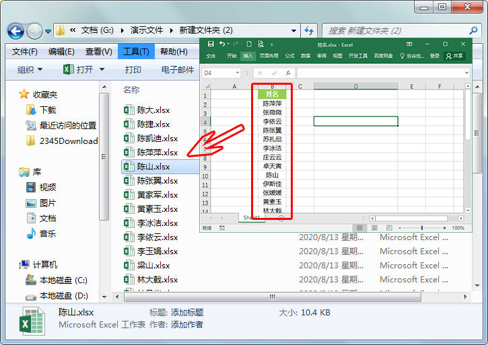Click the 打开 button with the Excel icon
The image size is (488, 345).
tap(78, 69)
